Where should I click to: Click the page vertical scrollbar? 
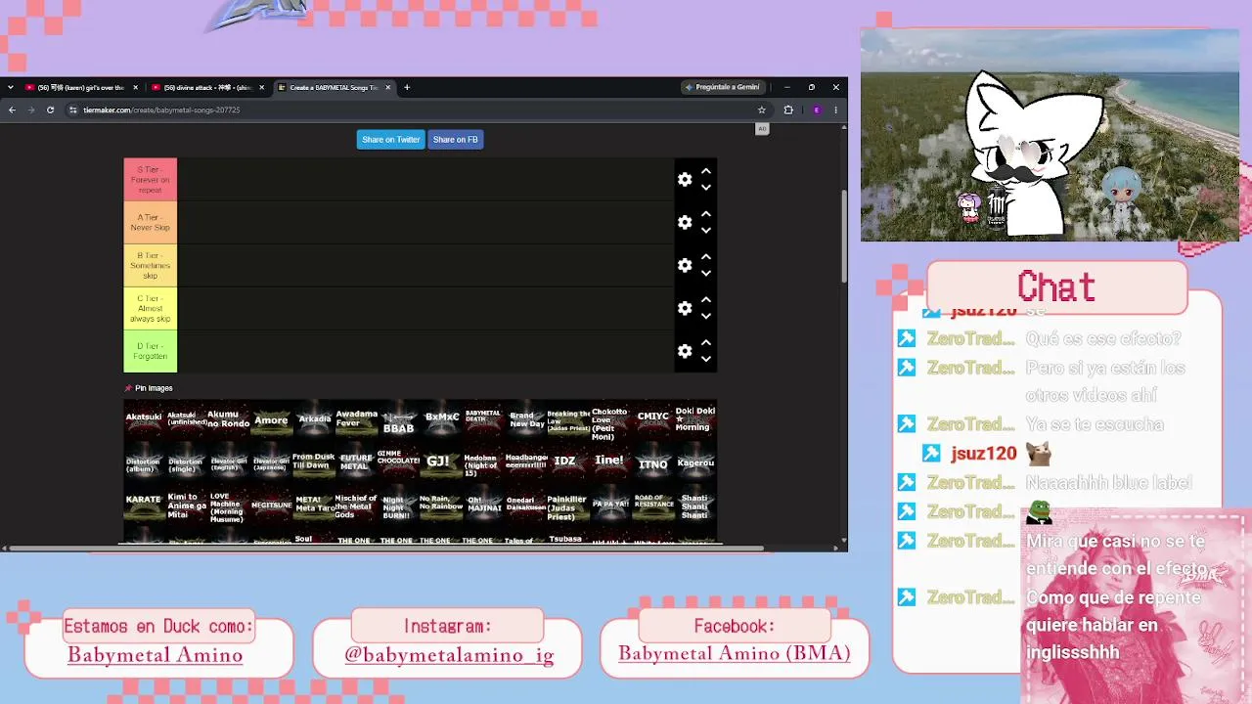pos(843,235)
